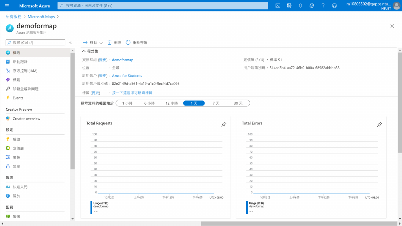This screenshot has height=226, width=402.
Task: Select the 6 小時 time range
Action: pos(150,103)
